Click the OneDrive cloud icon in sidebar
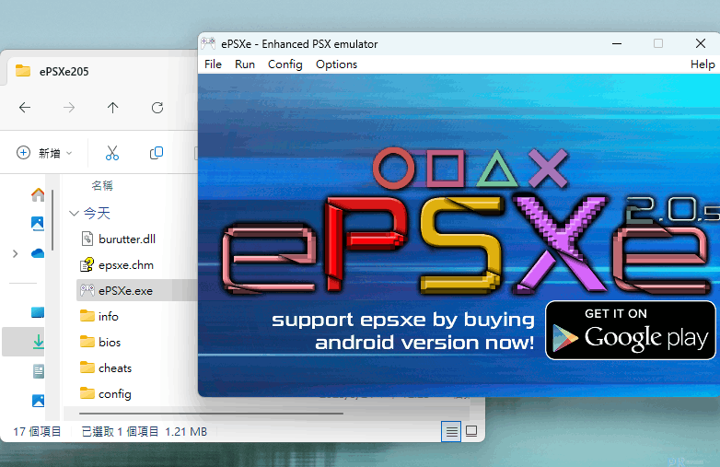Viewport: 720px width, 467px height. coord(38,252)
